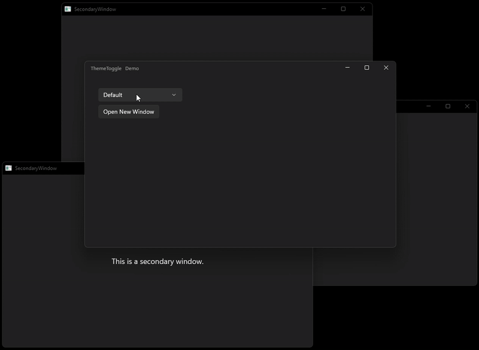This screenshot has height=350, width=479.
Task: Click the ThemeToggle Demo title text
Action: click(x=114, y=68)
